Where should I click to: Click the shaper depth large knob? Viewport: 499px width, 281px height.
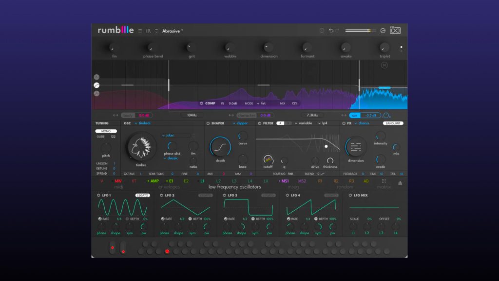(220, 147)
